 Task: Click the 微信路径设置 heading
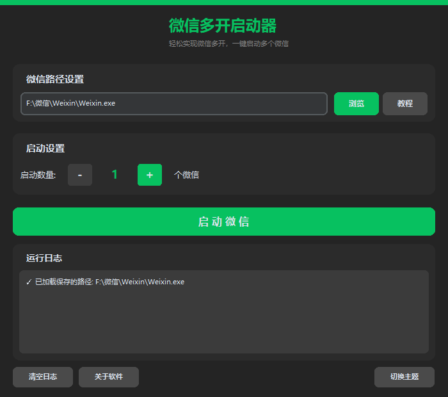[55, 79]
